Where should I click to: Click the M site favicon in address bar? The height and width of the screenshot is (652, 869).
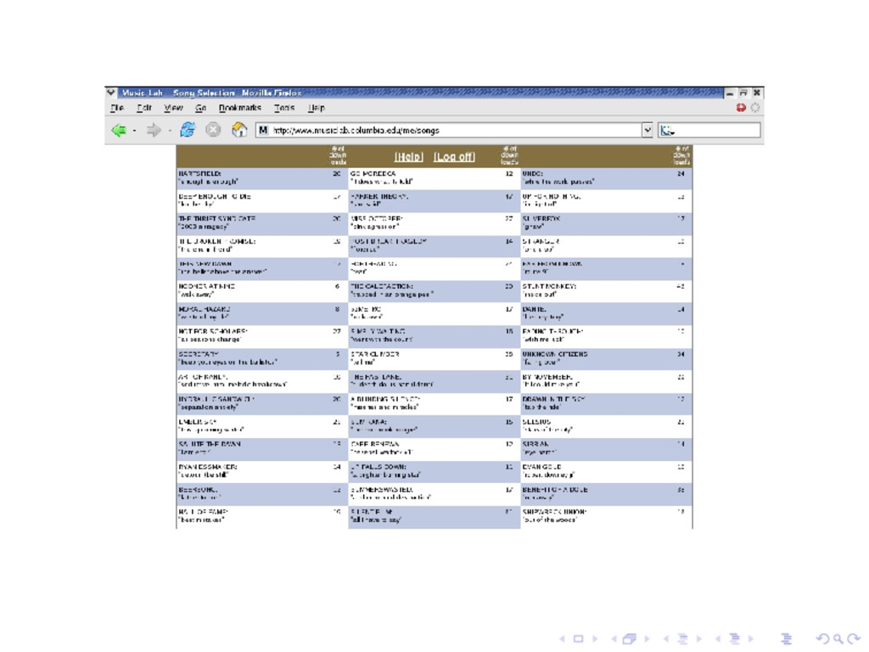click(263, 130)
